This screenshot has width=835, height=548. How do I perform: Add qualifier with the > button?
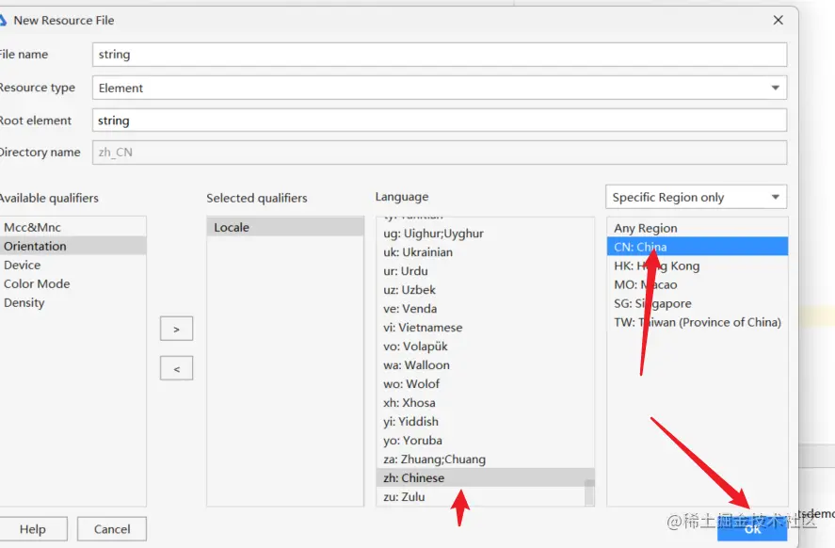[x=176, y=330]
